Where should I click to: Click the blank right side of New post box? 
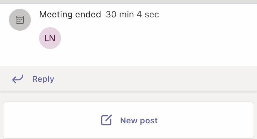(212, 120)
